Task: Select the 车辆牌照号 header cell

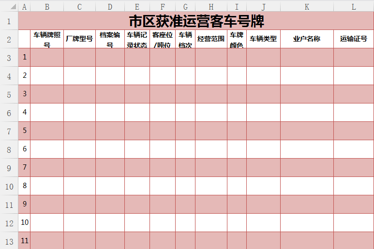Action: pos(47,39)
